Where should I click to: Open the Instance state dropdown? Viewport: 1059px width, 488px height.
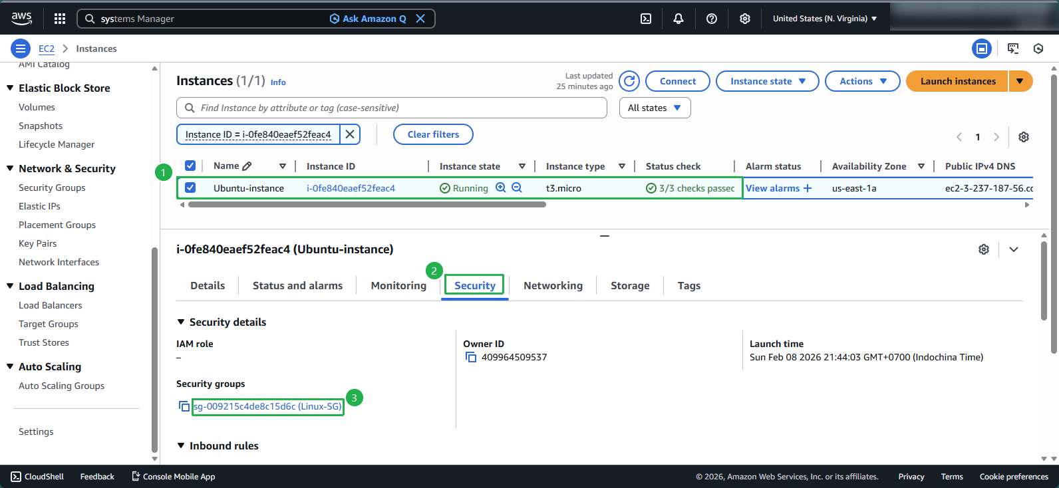click(x=768, y=81)
